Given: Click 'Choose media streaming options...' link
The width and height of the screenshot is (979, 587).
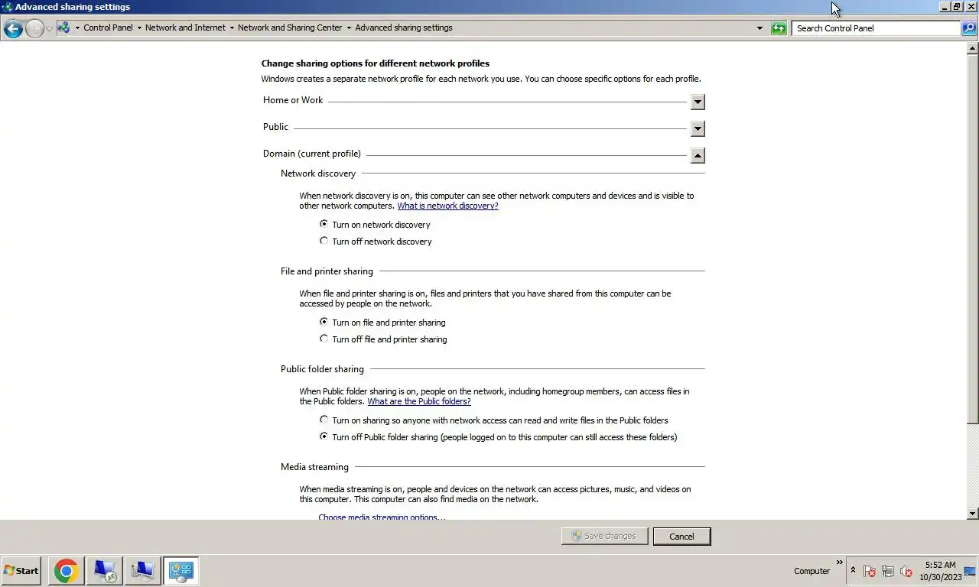Looking at the screenshot, I should point(382,517).
